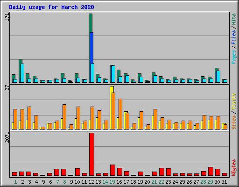Click day label '17' on the axis
The width and height of the screenshot is (239, 187).
(x=126, y=182)
